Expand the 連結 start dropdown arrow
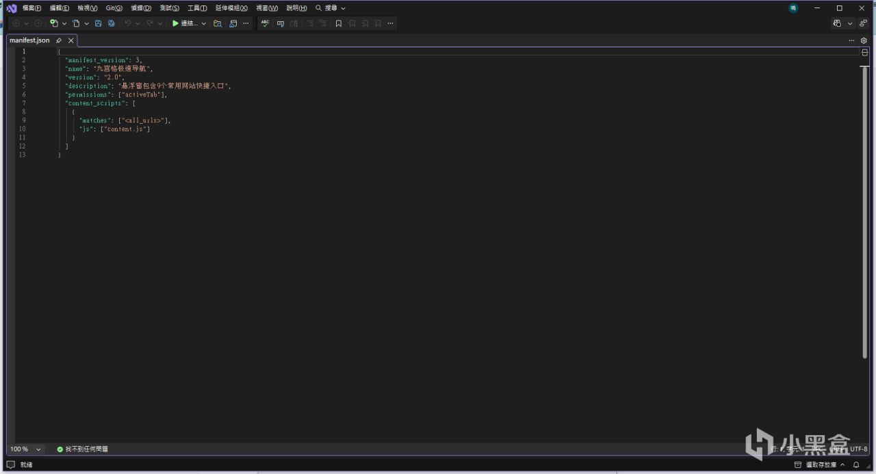Viewport: 876px width, 474px height. coord(204,23)
